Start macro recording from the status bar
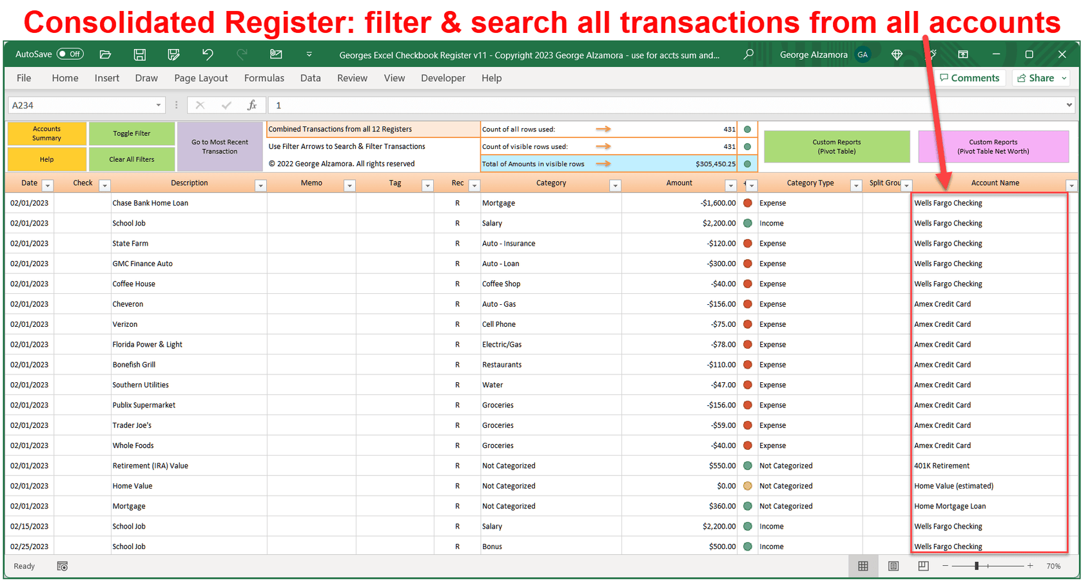 point(62,566)
